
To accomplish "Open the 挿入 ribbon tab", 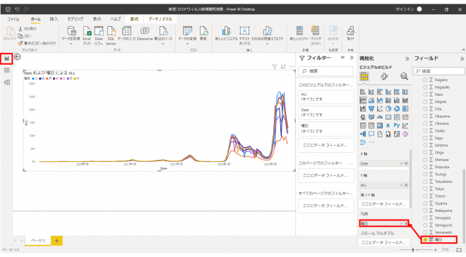I will point(54,19).
